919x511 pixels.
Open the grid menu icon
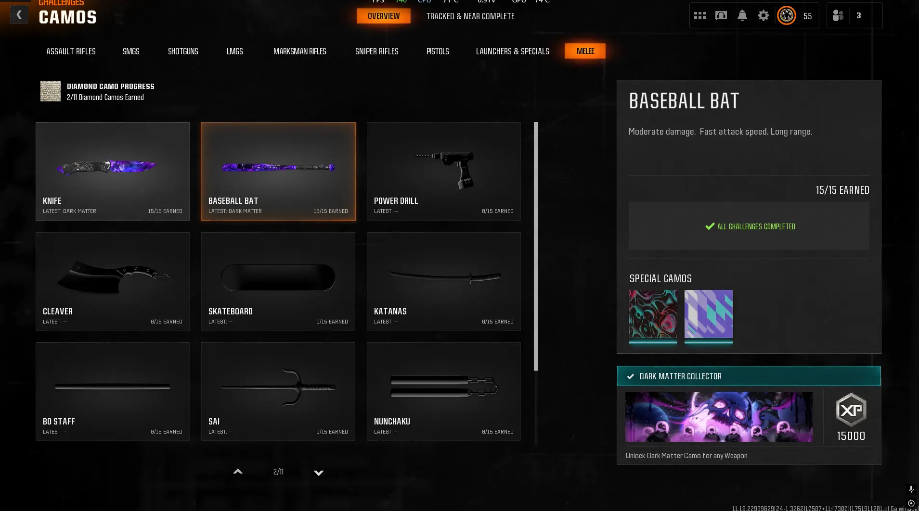point(699,16)
